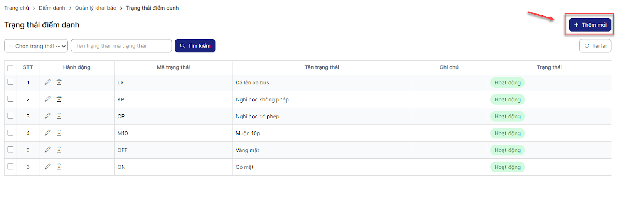Viewport: 617px width, 217px height.
Task: Click the "Hoạt động" badge in row M10
Action: [507, 133]
